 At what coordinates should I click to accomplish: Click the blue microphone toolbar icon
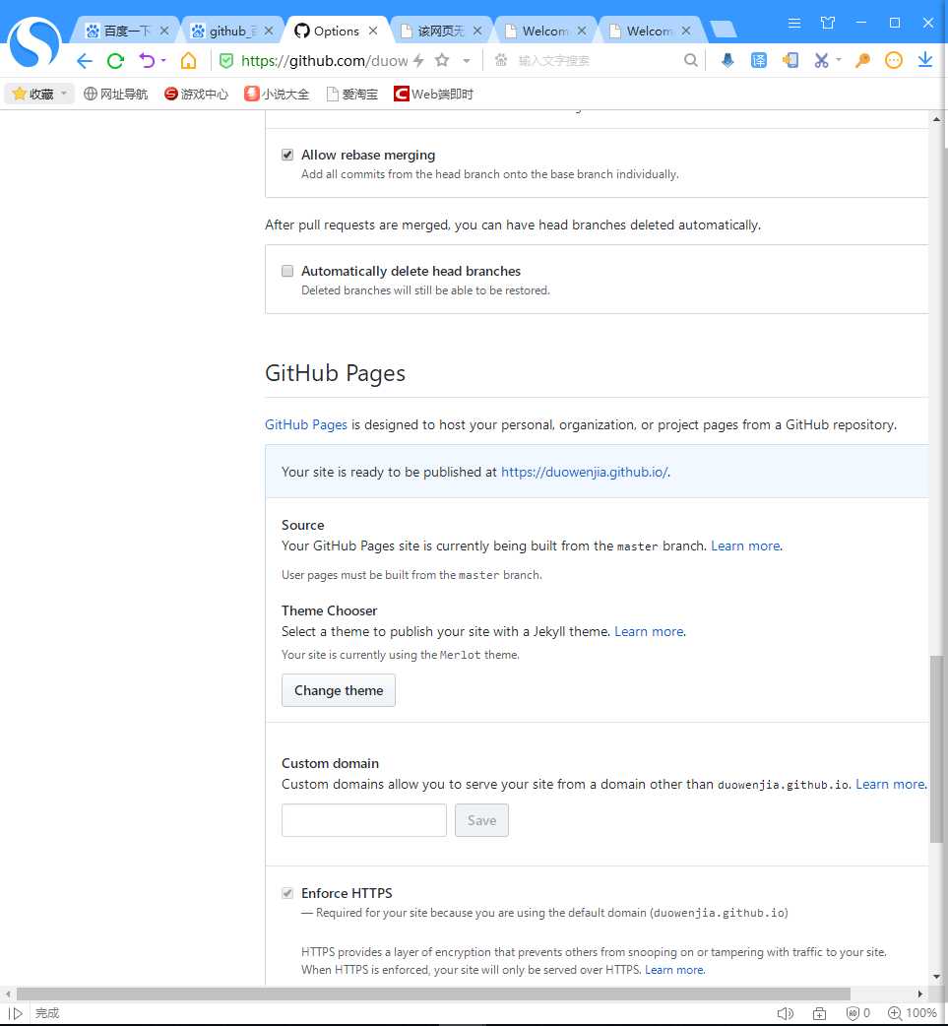click(727, 60)
